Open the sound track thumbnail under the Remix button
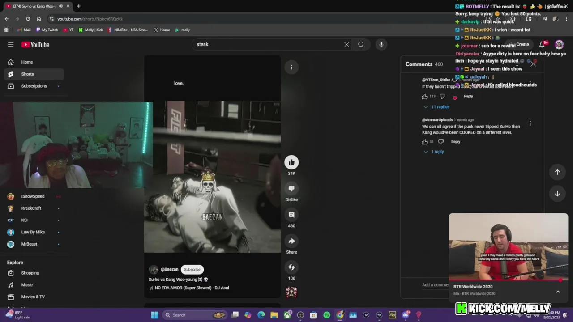The height and width of the screenshot is (322, 573). point(291,292)
